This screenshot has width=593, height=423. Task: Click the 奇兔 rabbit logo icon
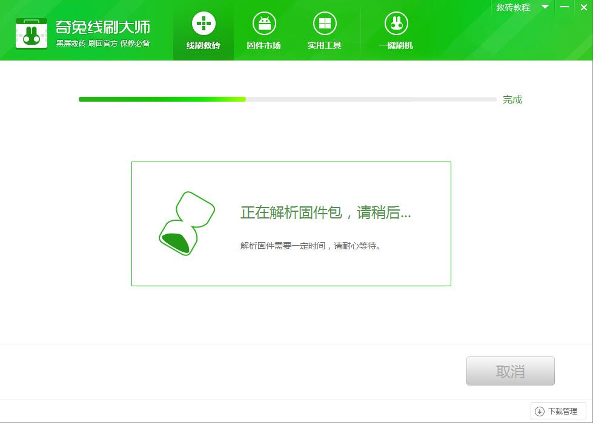[x=31, y=33]
